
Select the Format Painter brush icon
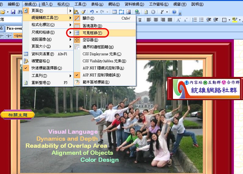(x=83, y=12)
